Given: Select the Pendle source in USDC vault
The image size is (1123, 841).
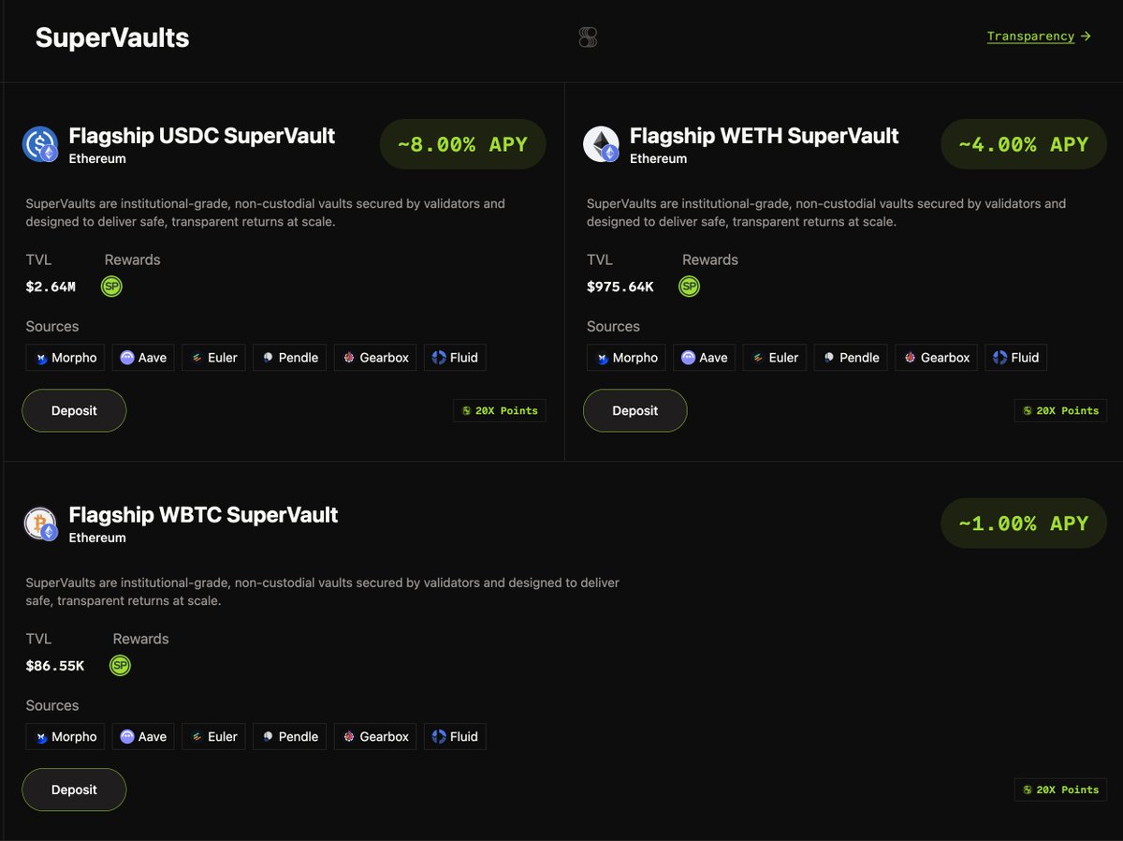Looking at the screenshot, I should tap(290, 358).
